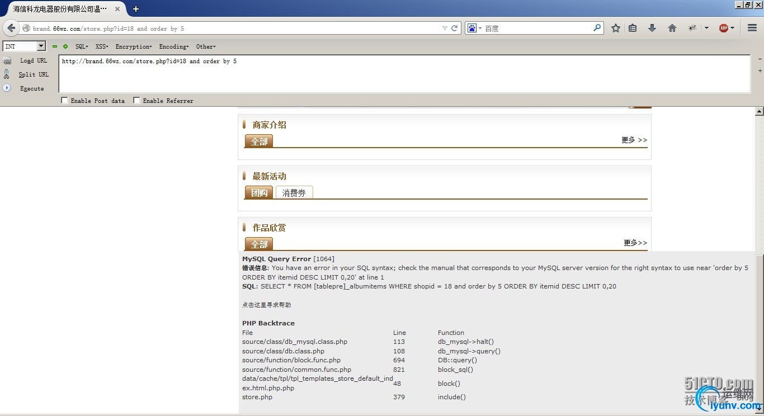Bookmark this page with the star icon
Screen dimensions: 764x416
tap(616, 28)
